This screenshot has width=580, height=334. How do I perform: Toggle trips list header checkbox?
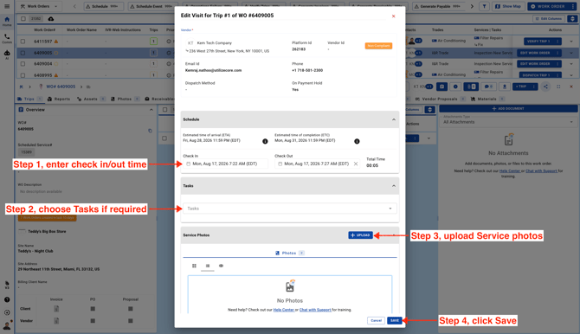click(x=165, y=110)
